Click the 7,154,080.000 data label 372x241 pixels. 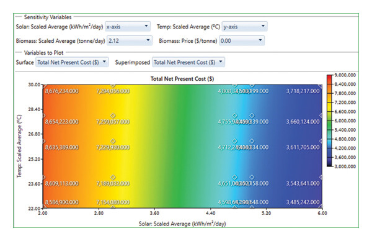[x=113, y=202]
